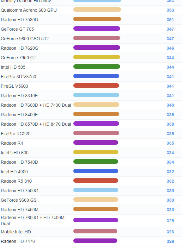Click score 330 for GeForce 9600 GS

170,200
